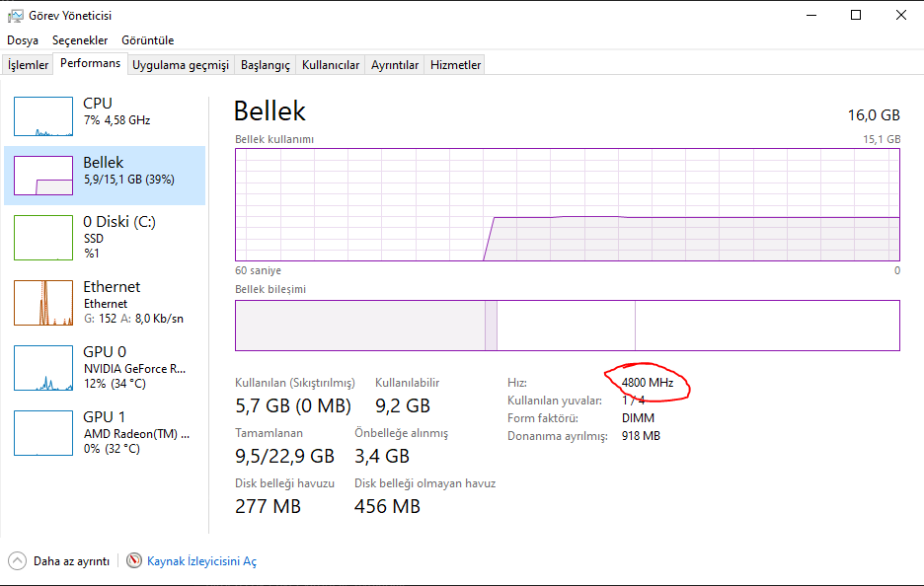Switch to the Ayrıntılar tab
The width and height of the screenshot is (924, 586).
click(x=395, y=65)
